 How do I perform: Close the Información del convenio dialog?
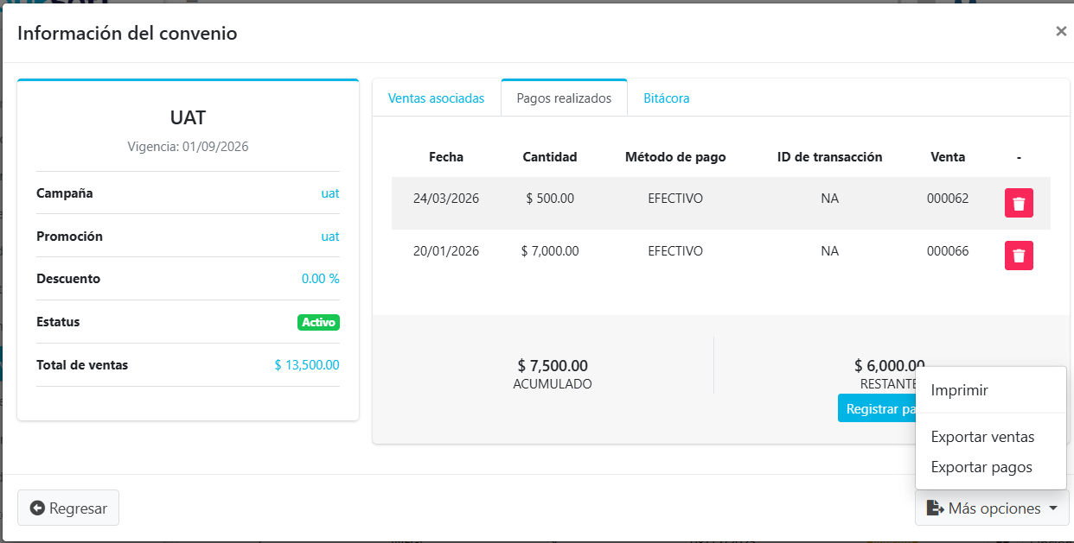(x=1060, y=32)
